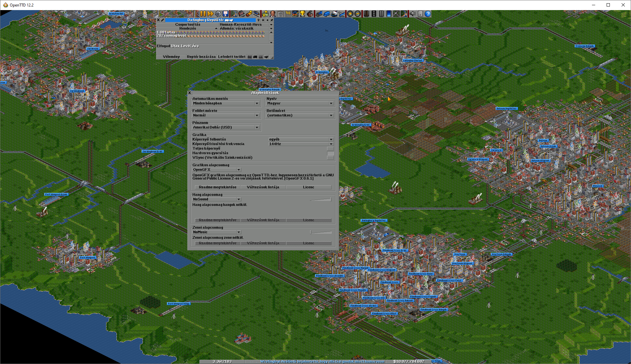Open the road construction tool

(x=374, y=14)
